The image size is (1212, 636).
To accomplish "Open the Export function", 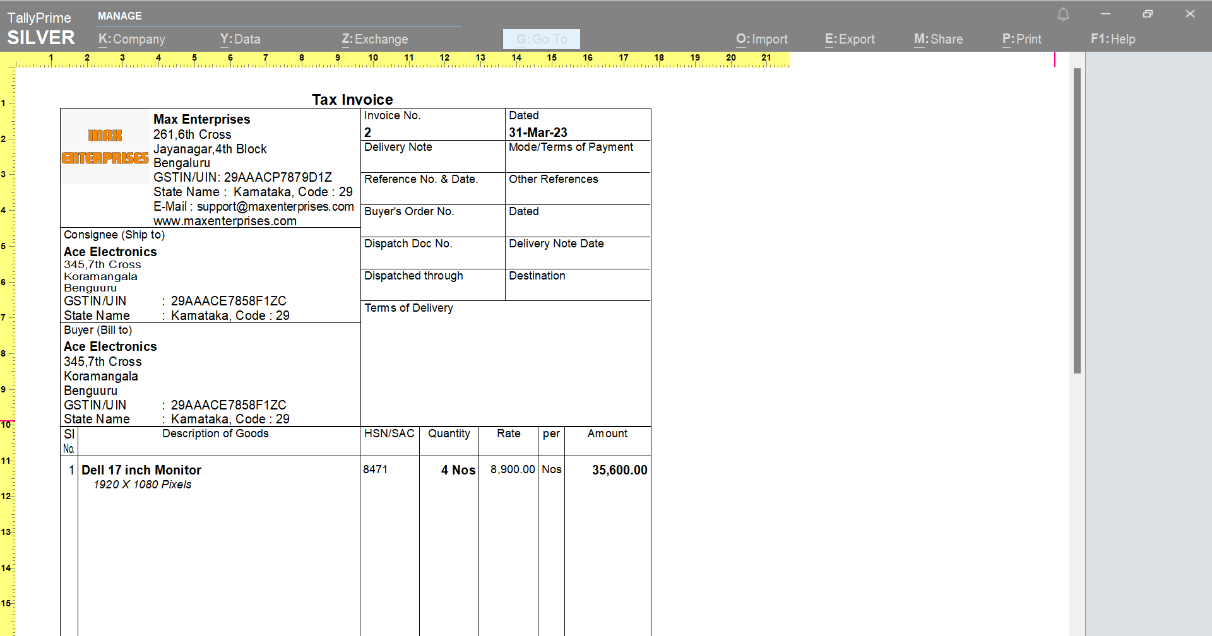I will click(849, 38).
